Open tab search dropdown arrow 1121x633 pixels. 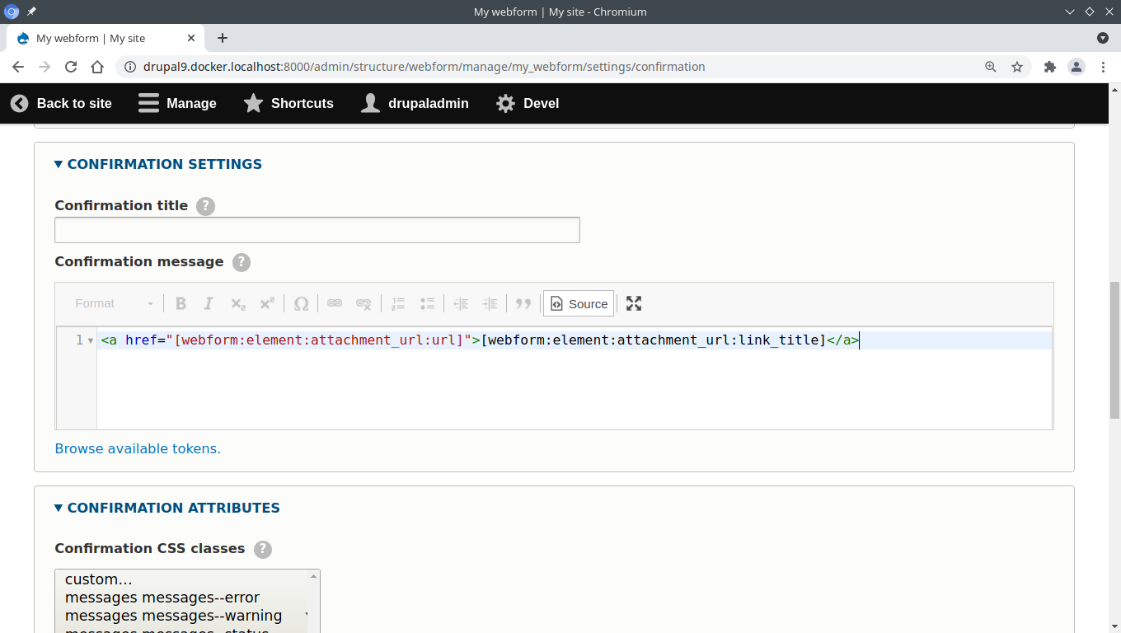click(x=1103, y=38)
